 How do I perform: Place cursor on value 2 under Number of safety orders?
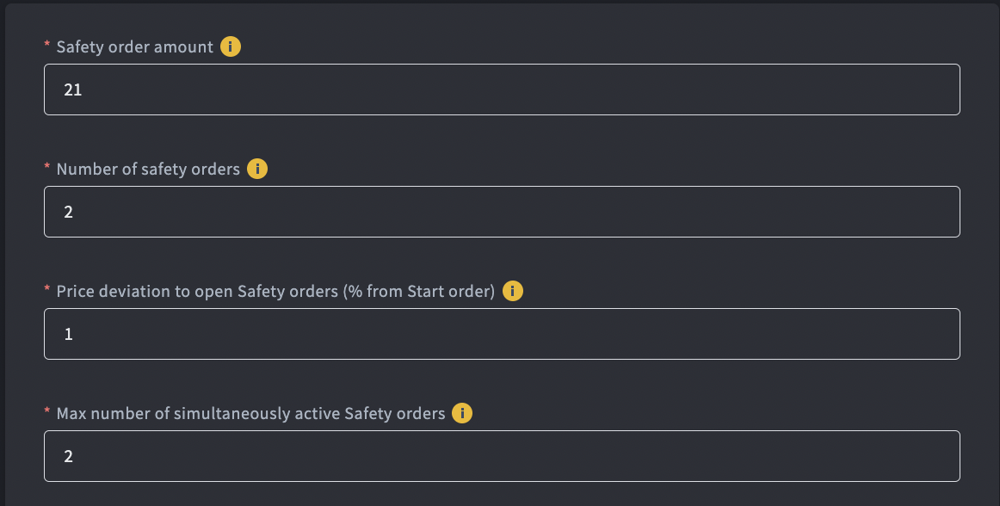coord(68,213)
